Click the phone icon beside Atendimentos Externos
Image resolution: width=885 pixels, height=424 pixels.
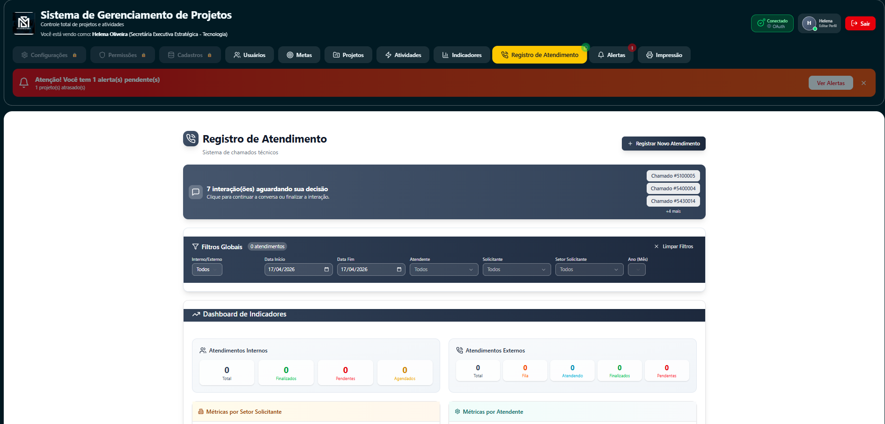[459, 350]
